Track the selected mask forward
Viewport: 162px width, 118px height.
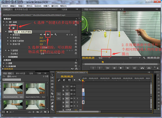coord(48,34)
